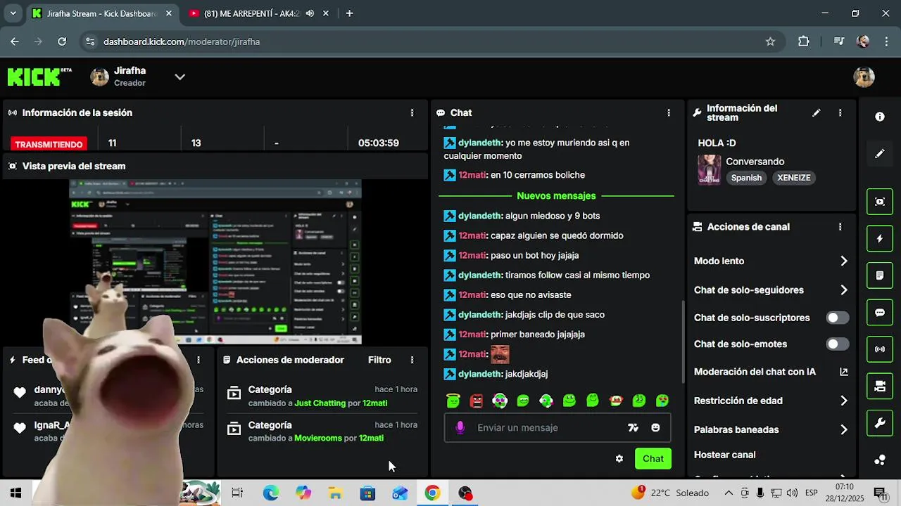Viewport: 901px width, 506px height.
Task: Open 12mati link in Just Chatting entry
Action: pos(374,403)
